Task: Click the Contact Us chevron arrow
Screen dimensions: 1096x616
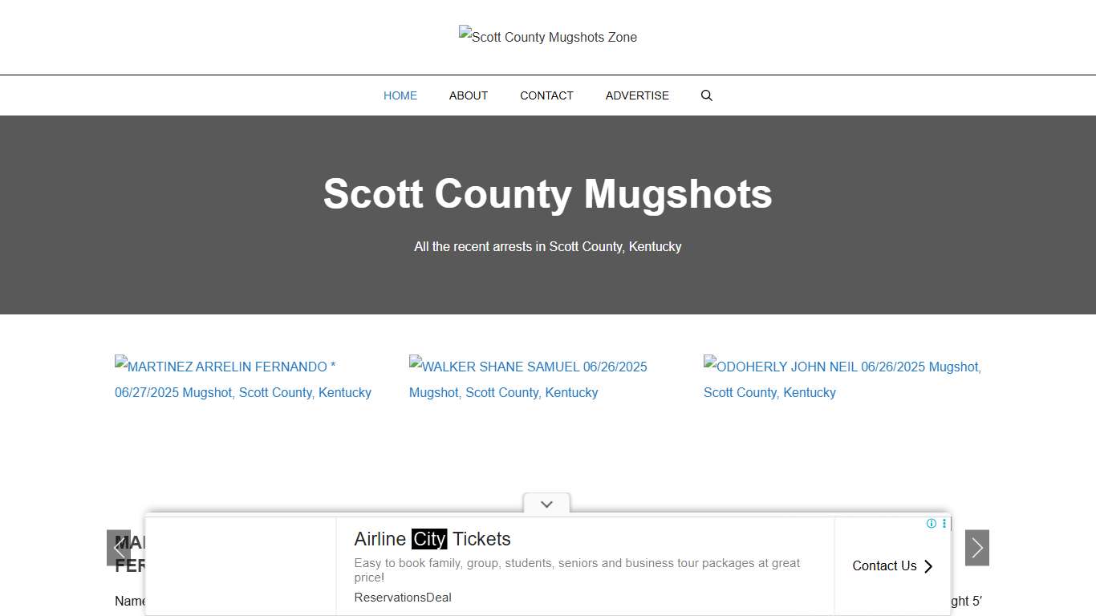Action: click(928, 566)
